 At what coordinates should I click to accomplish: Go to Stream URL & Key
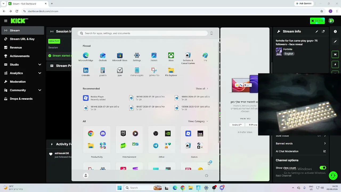tap(23, 39)
